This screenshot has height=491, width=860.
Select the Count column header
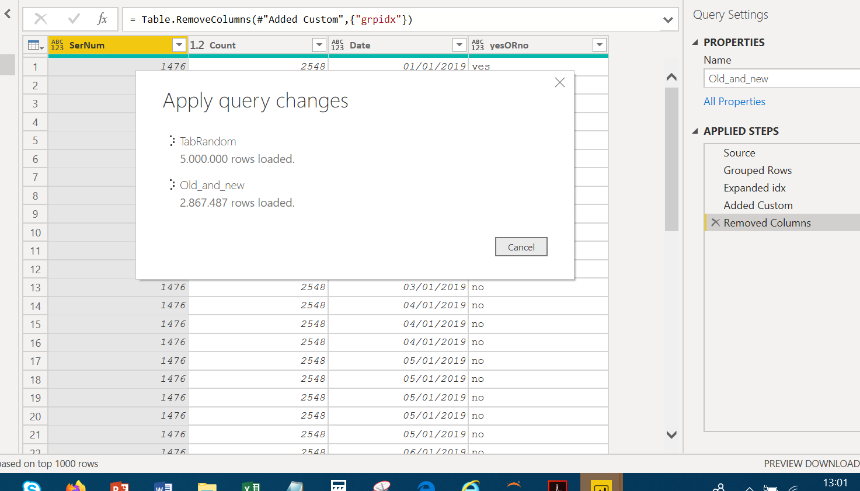[258, 45]
